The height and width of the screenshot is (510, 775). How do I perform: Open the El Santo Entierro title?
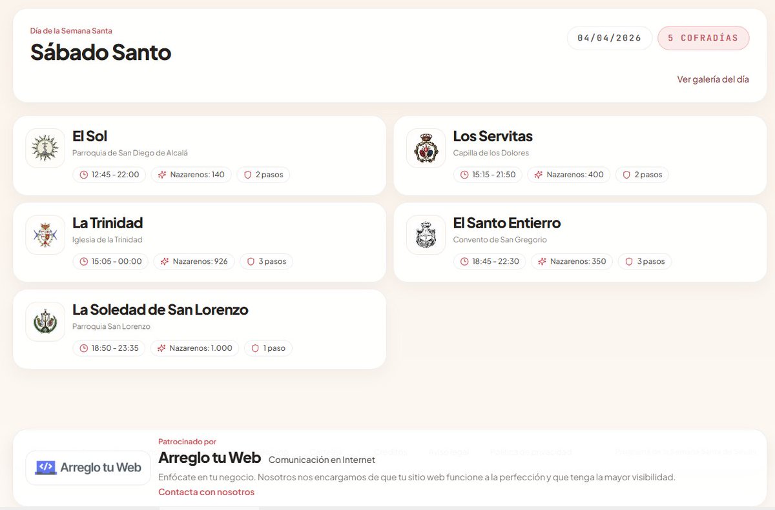coord(507,223)
